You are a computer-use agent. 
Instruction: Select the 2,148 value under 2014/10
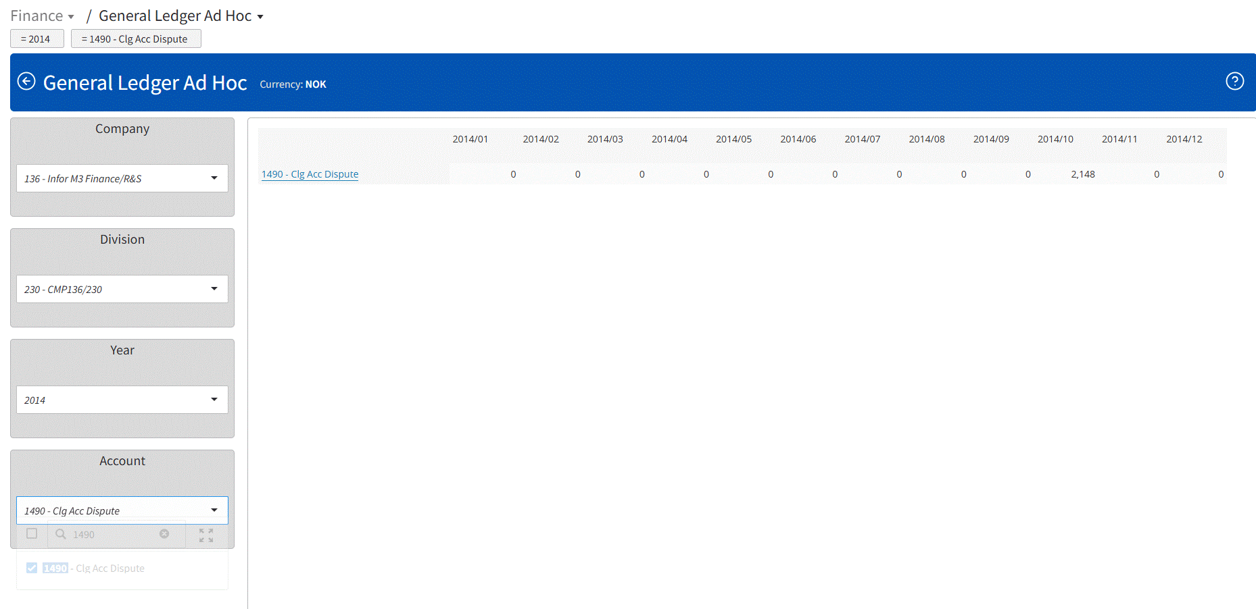coord(1083,174)
